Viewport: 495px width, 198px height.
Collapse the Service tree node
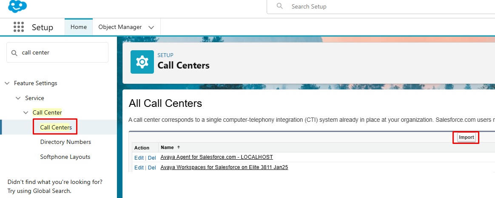pyautogui.click(x=18, y=98)
